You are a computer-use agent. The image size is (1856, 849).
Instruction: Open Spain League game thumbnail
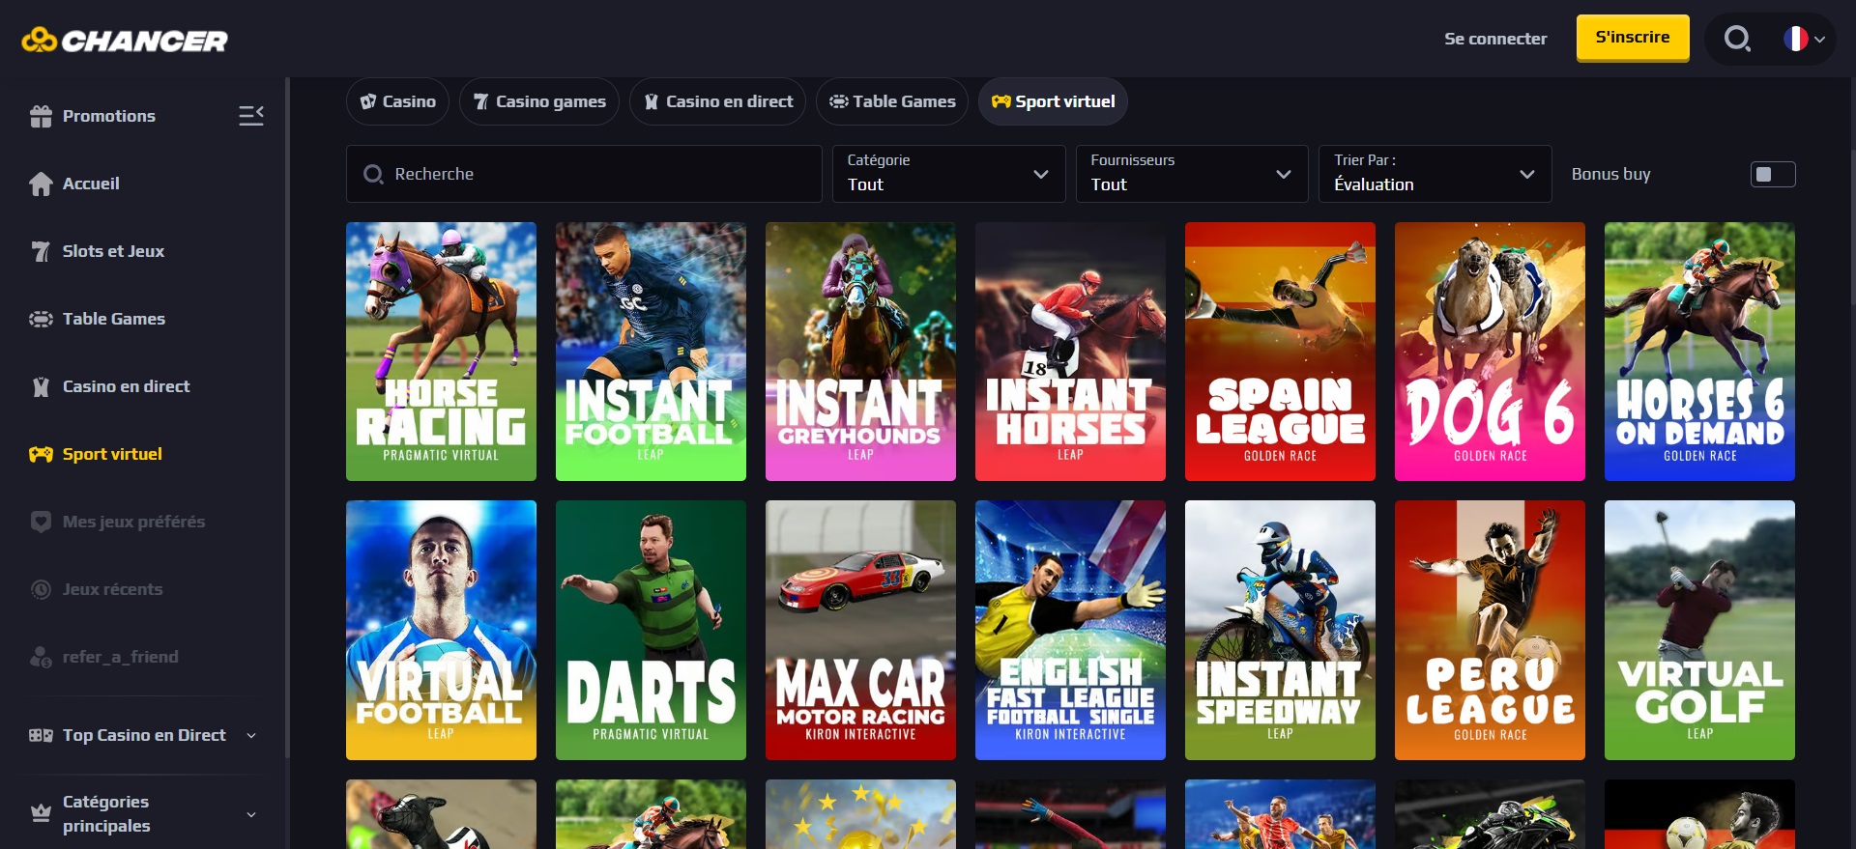[x=1280, y=352]
